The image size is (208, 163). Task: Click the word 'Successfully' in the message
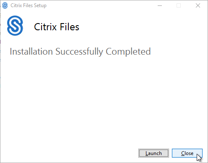[79, 52]
